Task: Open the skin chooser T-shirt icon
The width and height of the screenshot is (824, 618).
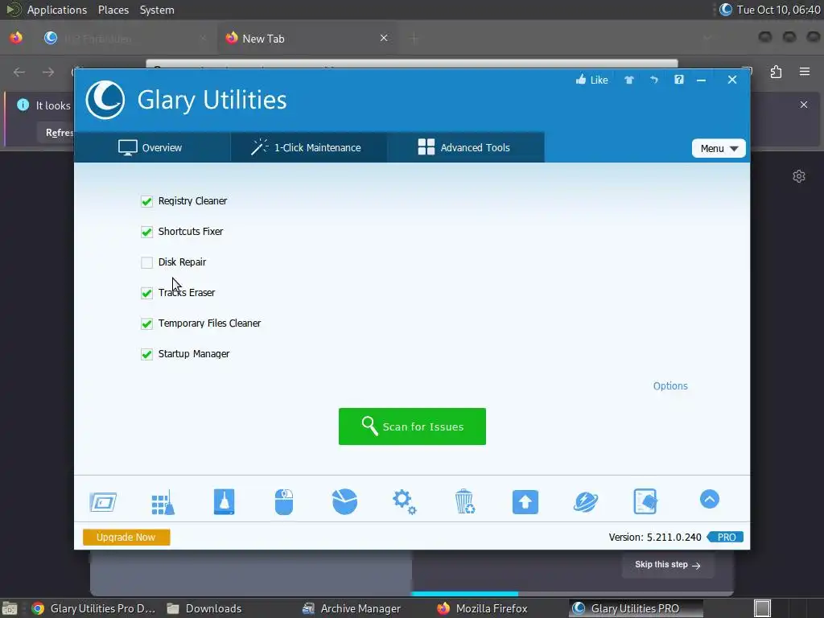Action: click(629, 80)
